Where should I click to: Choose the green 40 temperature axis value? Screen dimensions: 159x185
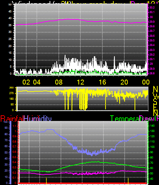click(152, 179)
